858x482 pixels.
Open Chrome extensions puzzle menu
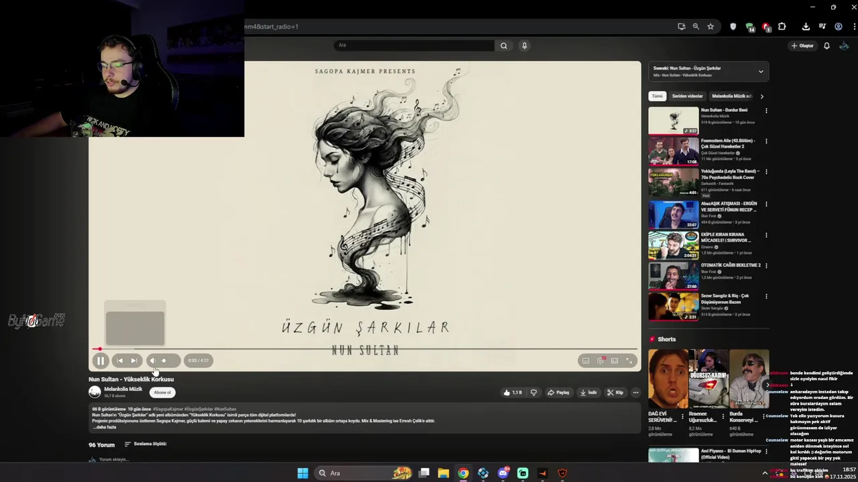782,27
